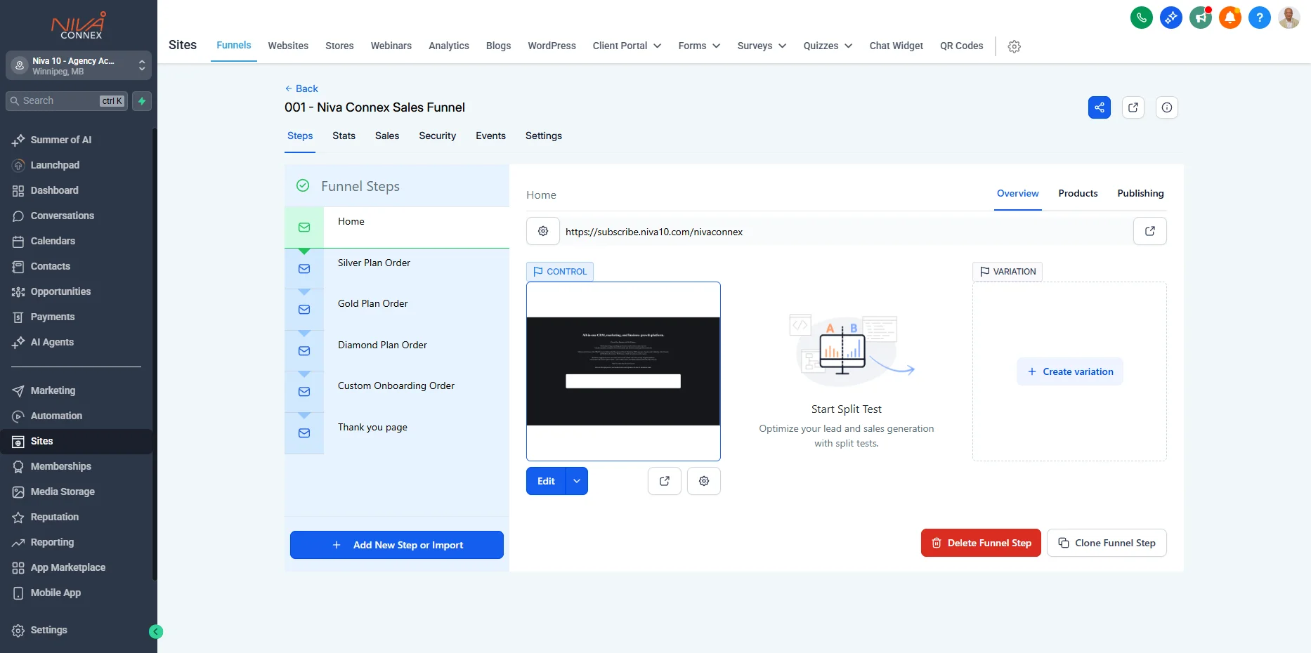The width and height of the screenshot is (1311, 653).
Task: Click the envelope icon for Thank you page
Action: tap(304, 433)
